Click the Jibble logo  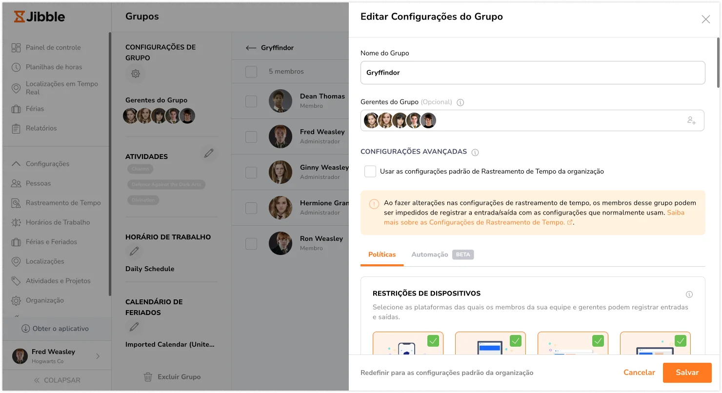pos(40,17)
